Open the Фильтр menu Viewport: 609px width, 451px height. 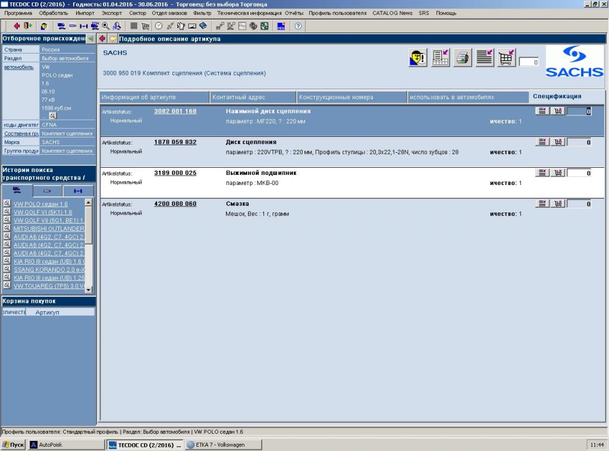pyautogui.click(x=202, y=13)
